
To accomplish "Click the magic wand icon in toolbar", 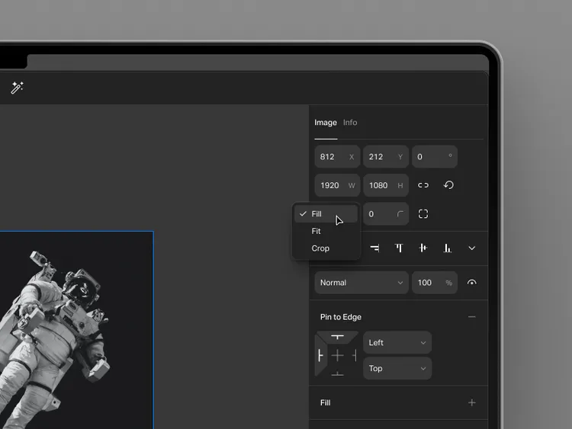I will coord(17,88).
